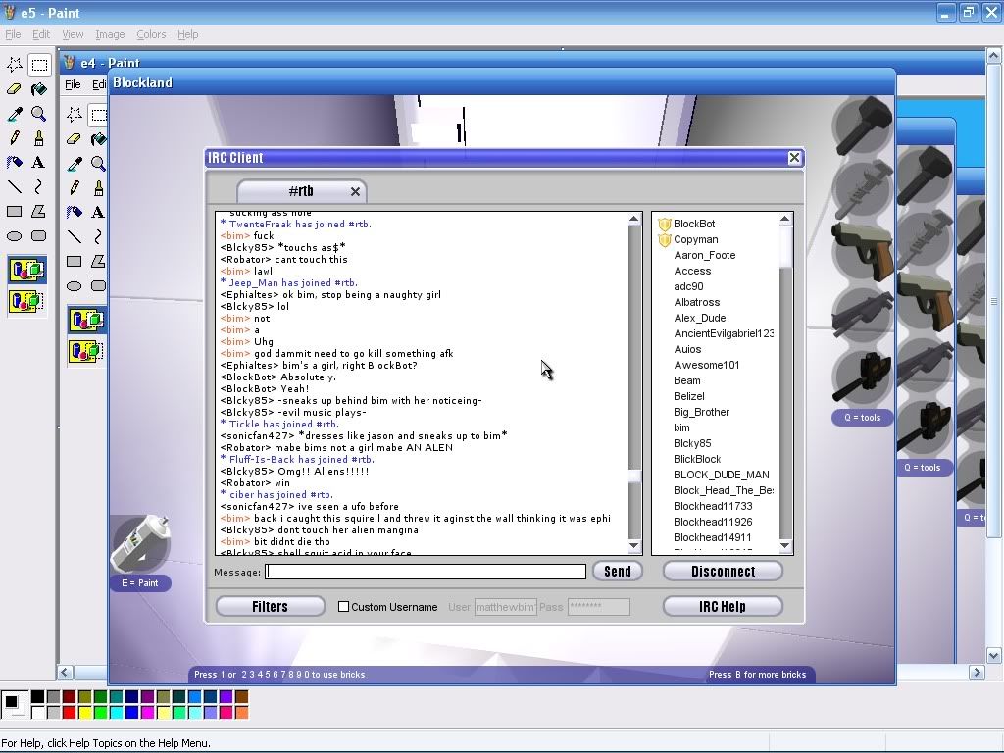Pick the orange color swatch in palette
1004x753 pixels.
click(241, 712)
